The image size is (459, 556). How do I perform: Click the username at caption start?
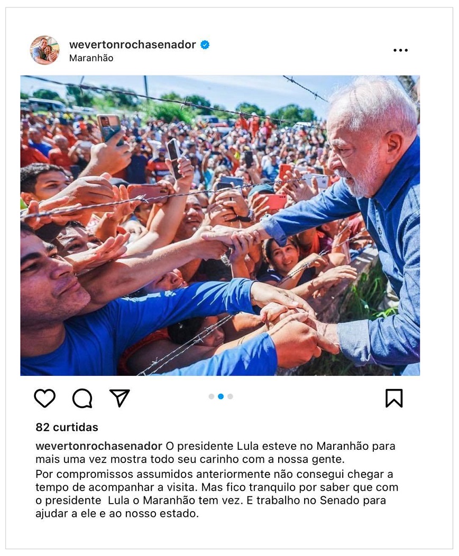click(98, 446)
